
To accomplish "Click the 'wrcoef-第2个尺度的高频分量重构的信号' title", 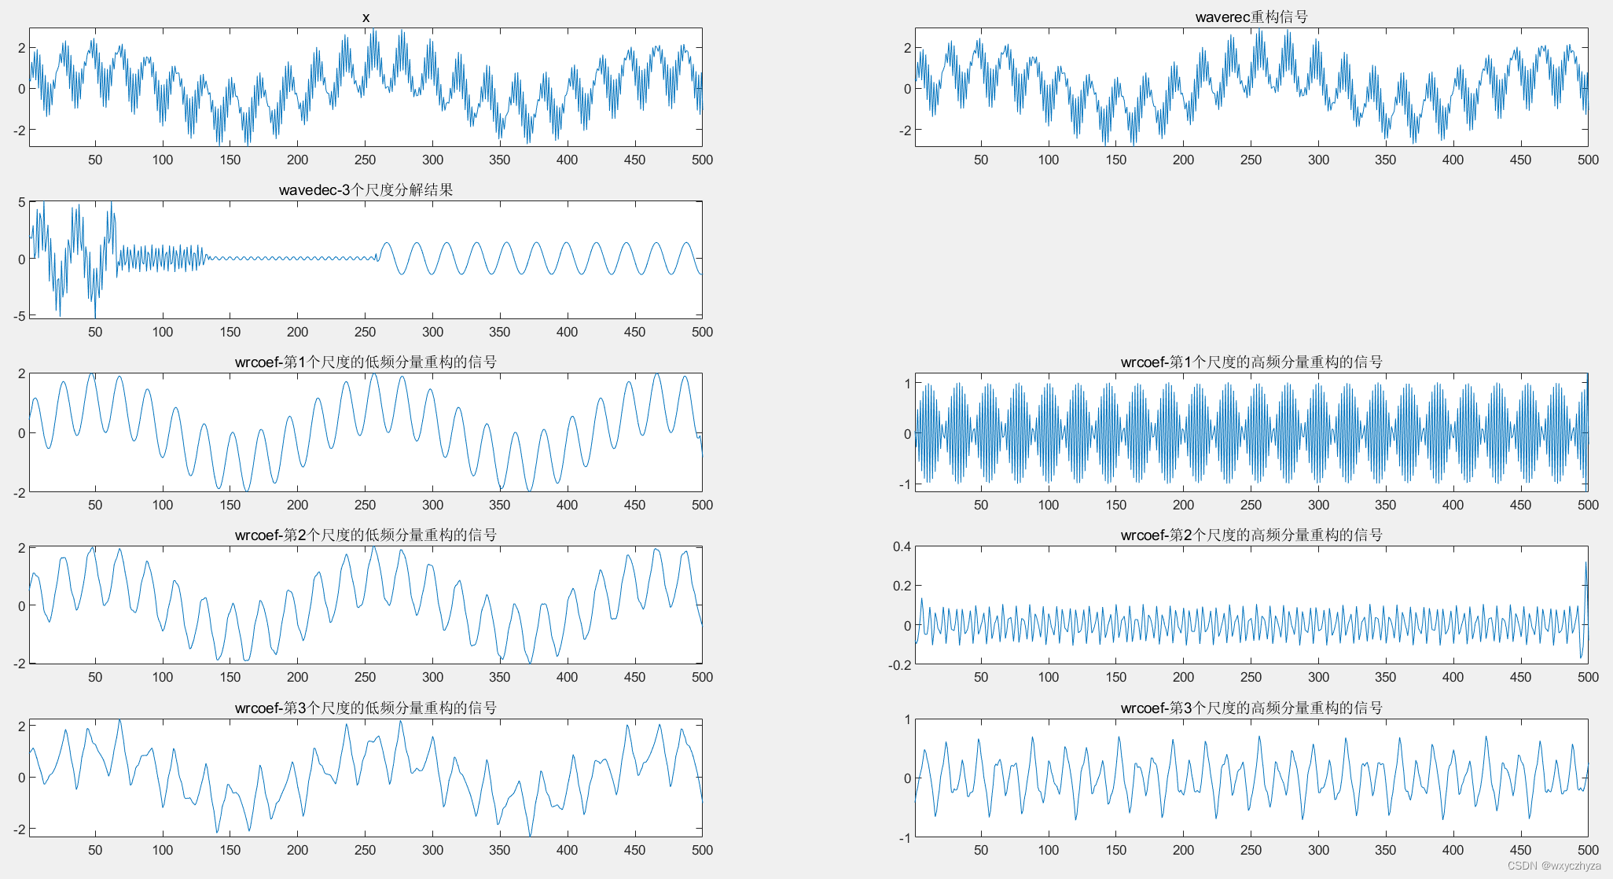I will pyautogui.click(x=1251, y=535).
